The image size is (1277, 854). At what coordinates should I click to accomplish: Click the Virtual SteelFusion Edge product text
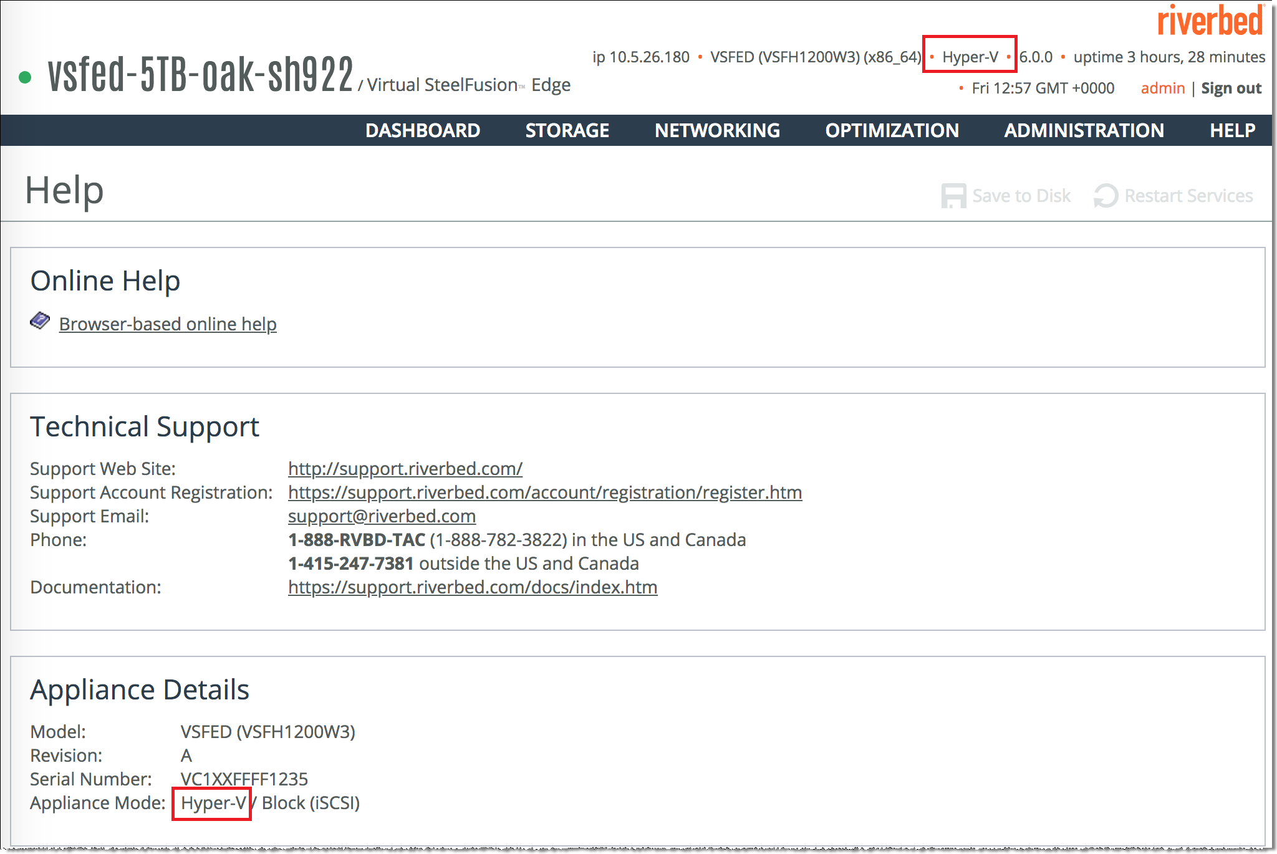coord(468,85)
